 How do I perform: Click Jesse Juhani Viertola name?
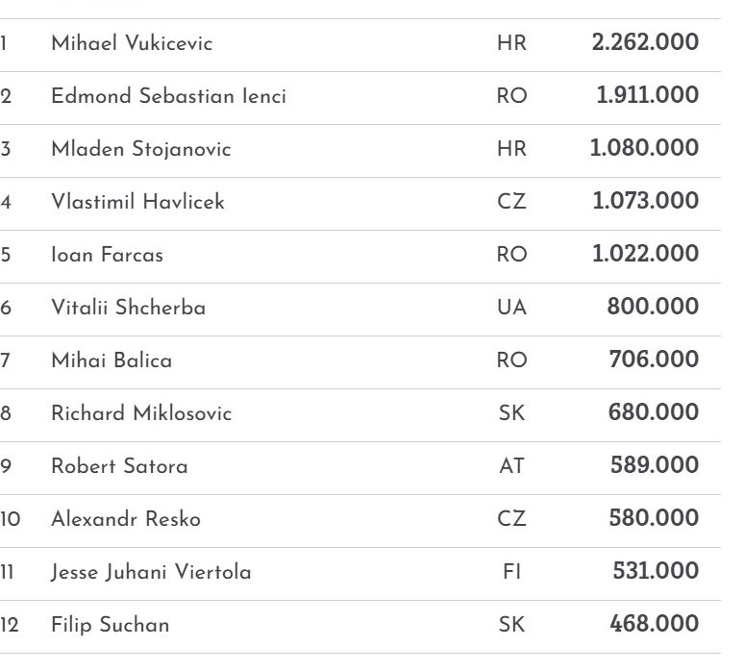tap(151, 572)
